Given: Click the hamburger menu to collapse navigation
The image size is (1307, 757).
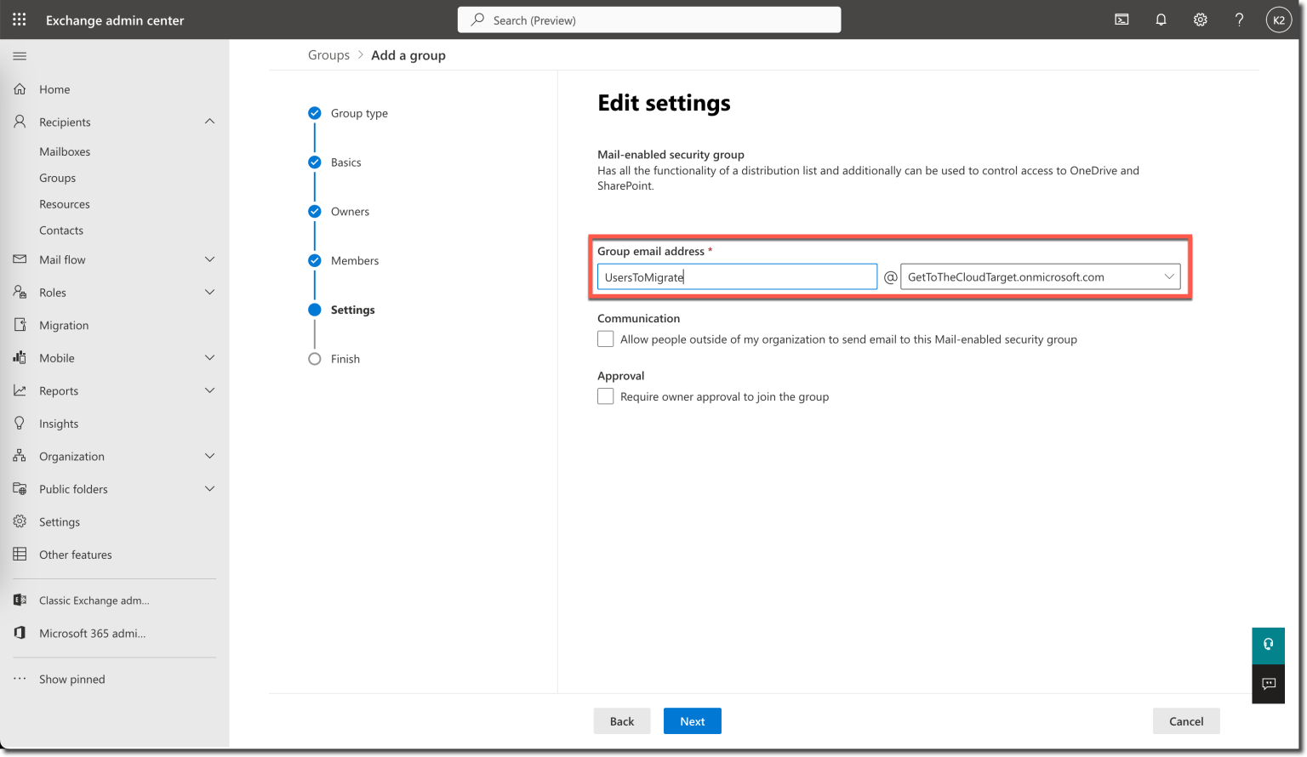Looking at the screenshot, I should (x=19, y=55).
